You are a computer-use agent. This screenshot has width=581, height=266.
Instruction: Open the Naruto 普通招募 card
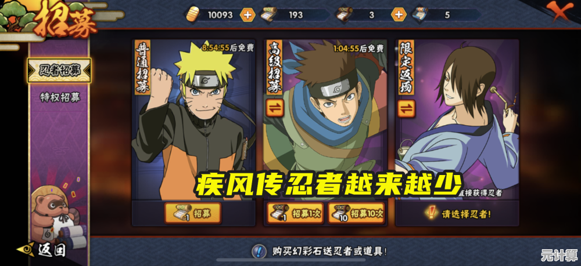[193, 120]
